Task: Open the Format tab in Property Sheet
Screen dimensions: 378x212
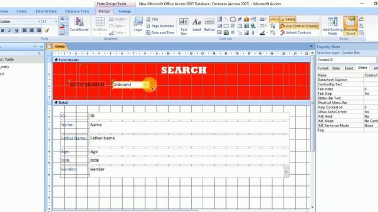Action: point(323,68)
